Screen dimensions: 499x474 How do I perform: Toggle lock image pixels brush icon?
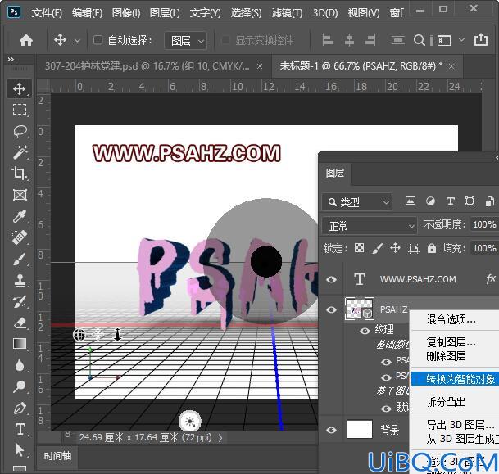pyautogui.click(x=377, y=248)
